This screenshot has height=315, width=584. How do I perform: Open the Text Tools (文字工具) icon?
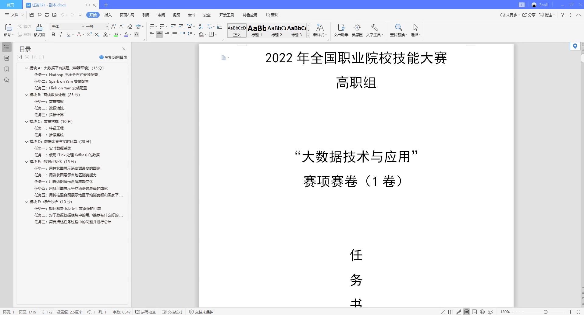tap(374, 30)
